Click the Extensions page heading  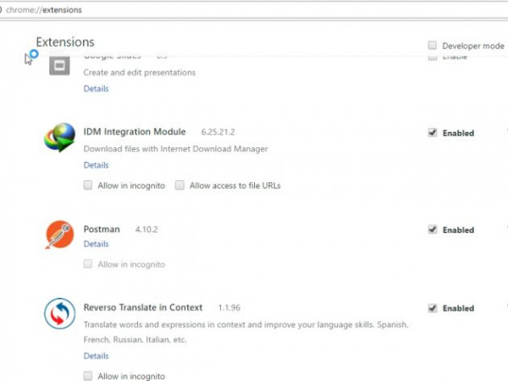coord(65,42)
